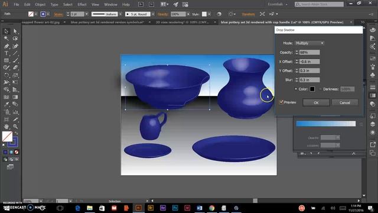The image size is (378, 213).
Task: Select the Hand tool
Action: click(x=6, y=127)
